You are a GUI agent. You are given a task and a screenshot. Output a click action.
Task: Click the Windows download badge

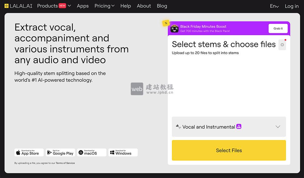pyautogui.click(x=123, y=152)
